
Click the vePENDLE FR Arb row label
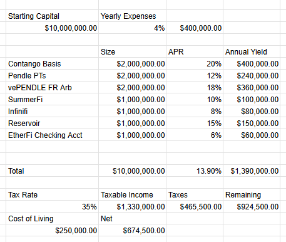[x=52, y=87]
